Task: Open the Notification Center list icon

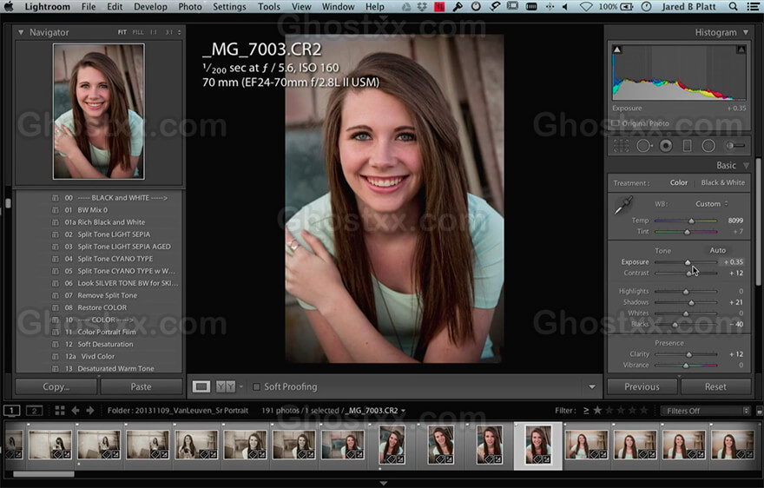Action: [753, 7]
